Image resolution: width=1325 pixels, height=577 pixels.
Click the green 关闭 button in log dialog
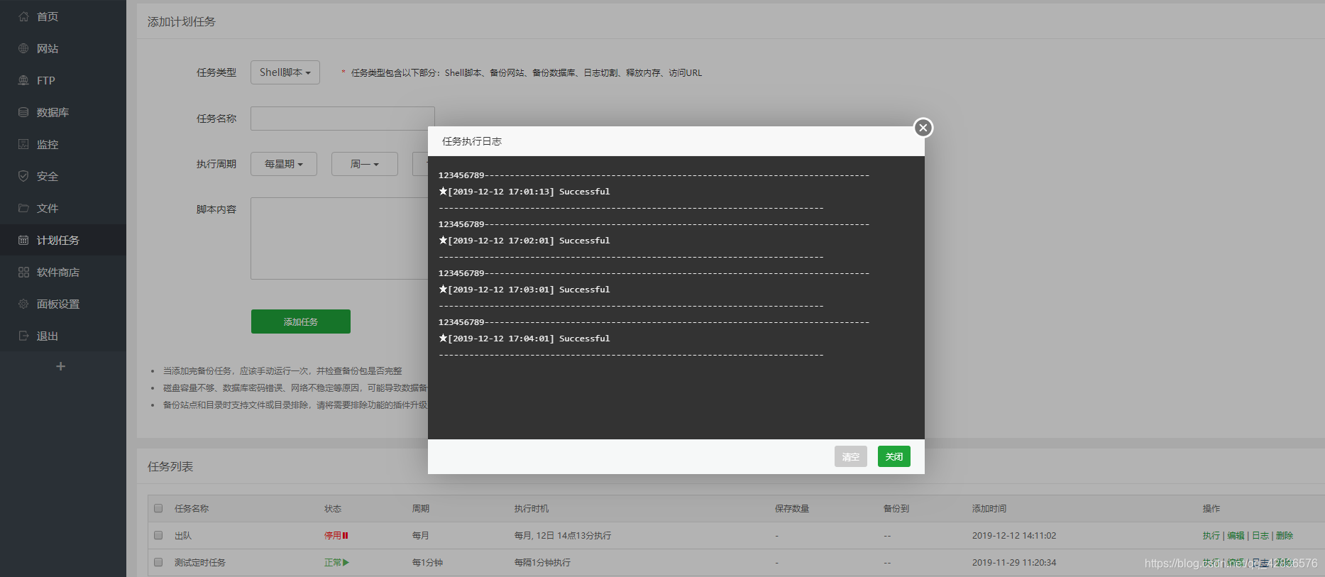894,456
